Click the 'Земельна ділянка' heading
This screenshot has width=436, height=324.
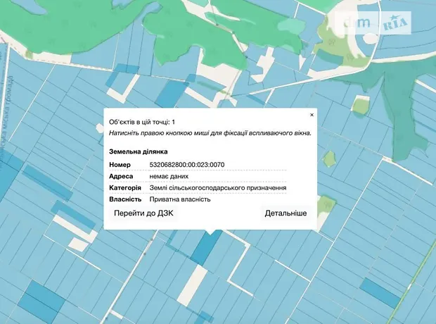pos(138,151)
